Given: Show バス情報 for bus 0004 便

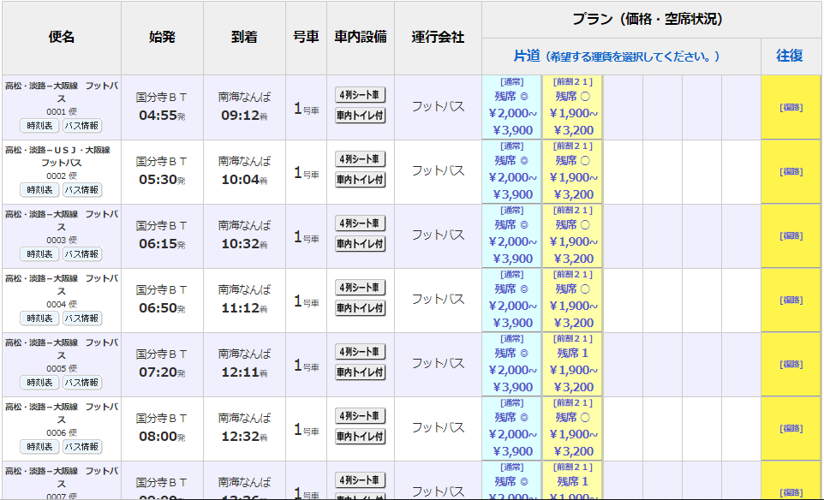Looking at the screenshot, I should point(82,318).
